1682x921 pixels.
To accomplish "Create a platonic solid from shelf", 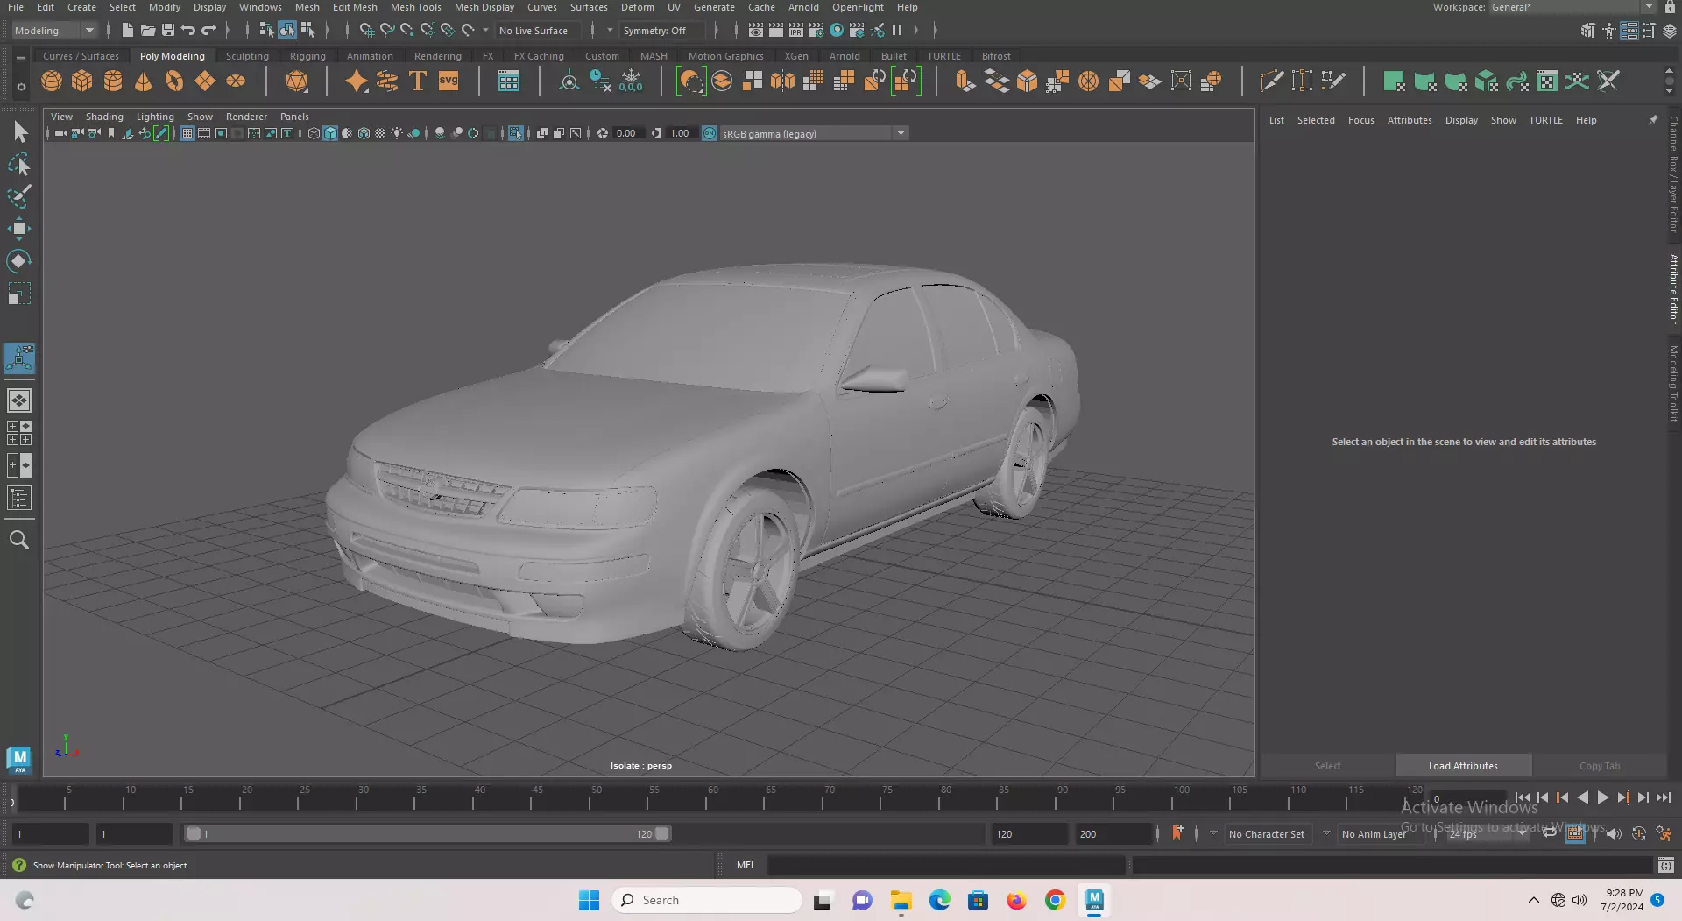I will [297, 81].
